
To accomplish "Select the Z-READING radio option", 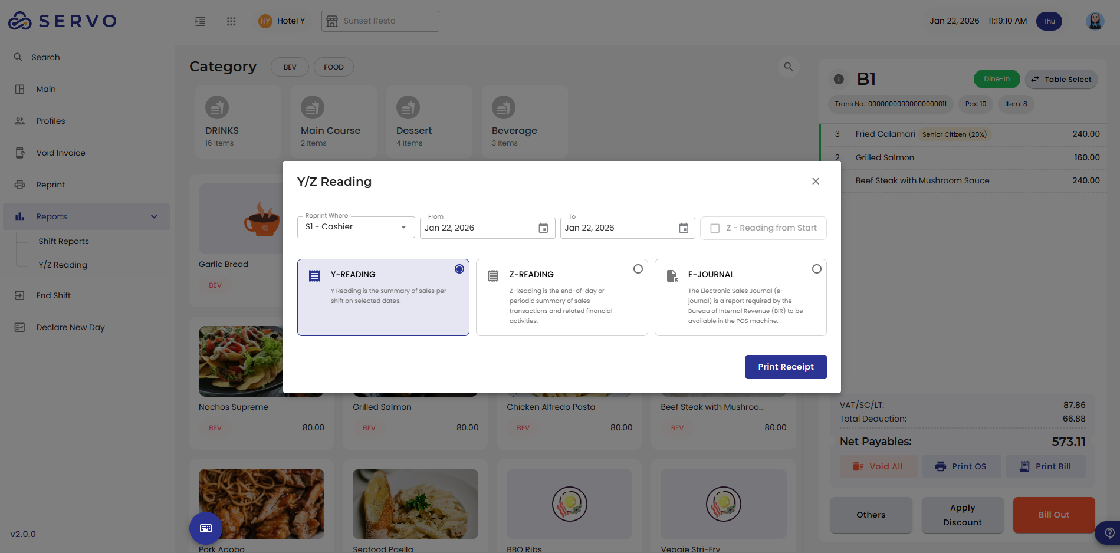I will tap(638, 269).
